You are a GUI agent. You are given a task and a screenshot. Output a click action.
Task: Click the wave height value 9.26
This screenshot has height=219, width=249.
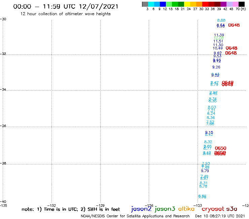(216, 67)
